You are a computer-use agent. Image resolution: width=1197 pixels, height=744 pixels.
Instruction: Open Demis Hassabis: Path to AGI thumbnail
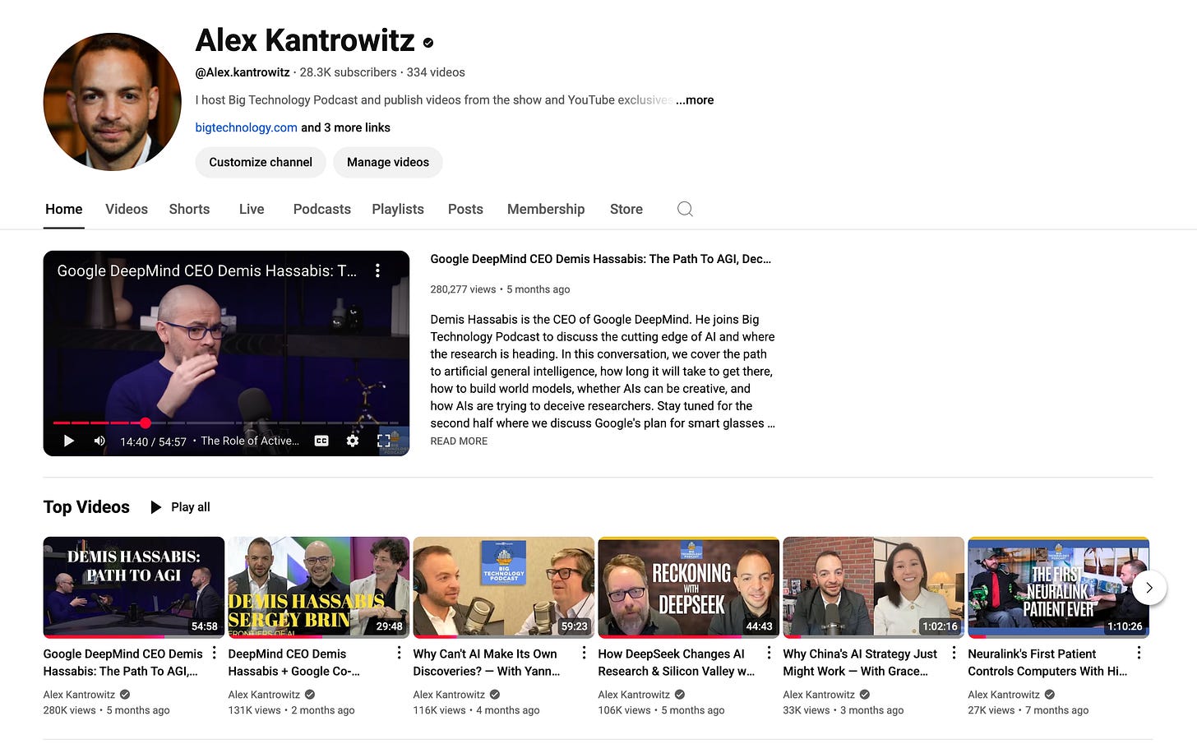[134, 587]
